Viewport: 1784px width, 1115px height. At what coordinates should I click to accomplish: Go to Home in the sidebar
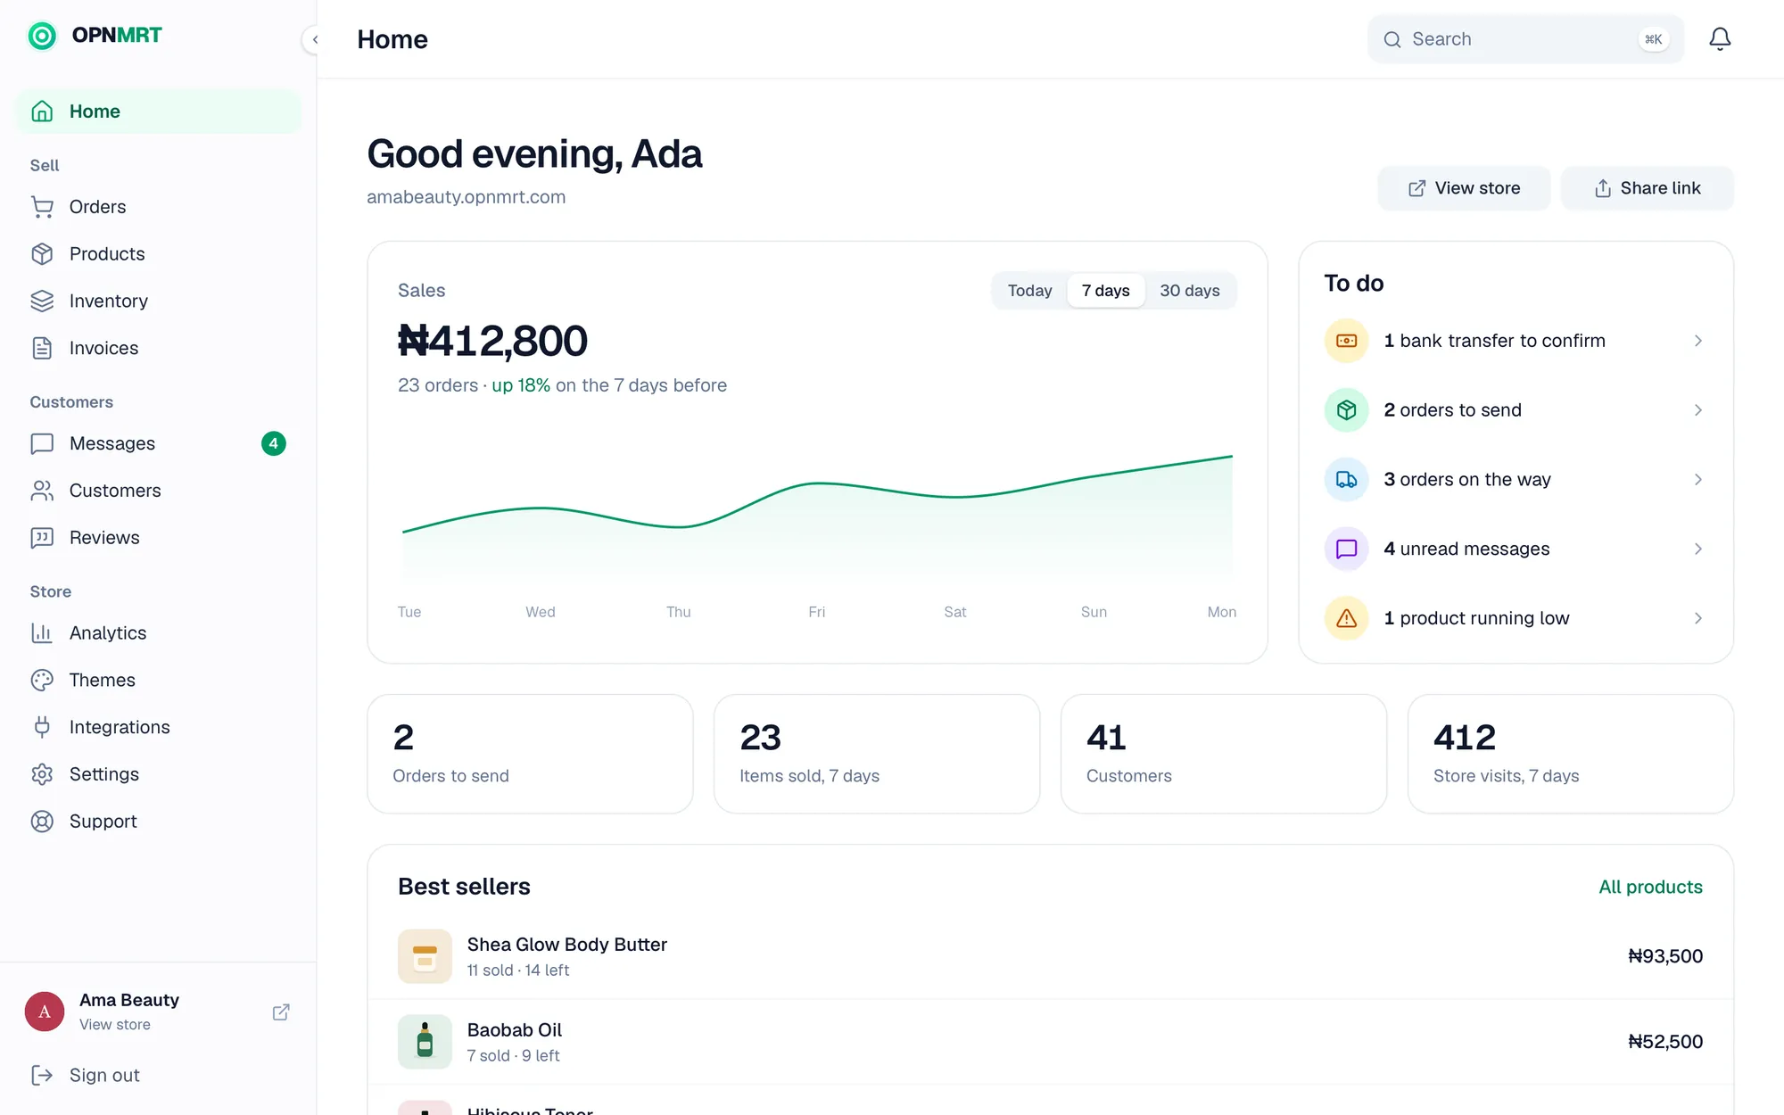tap(158, 111)
